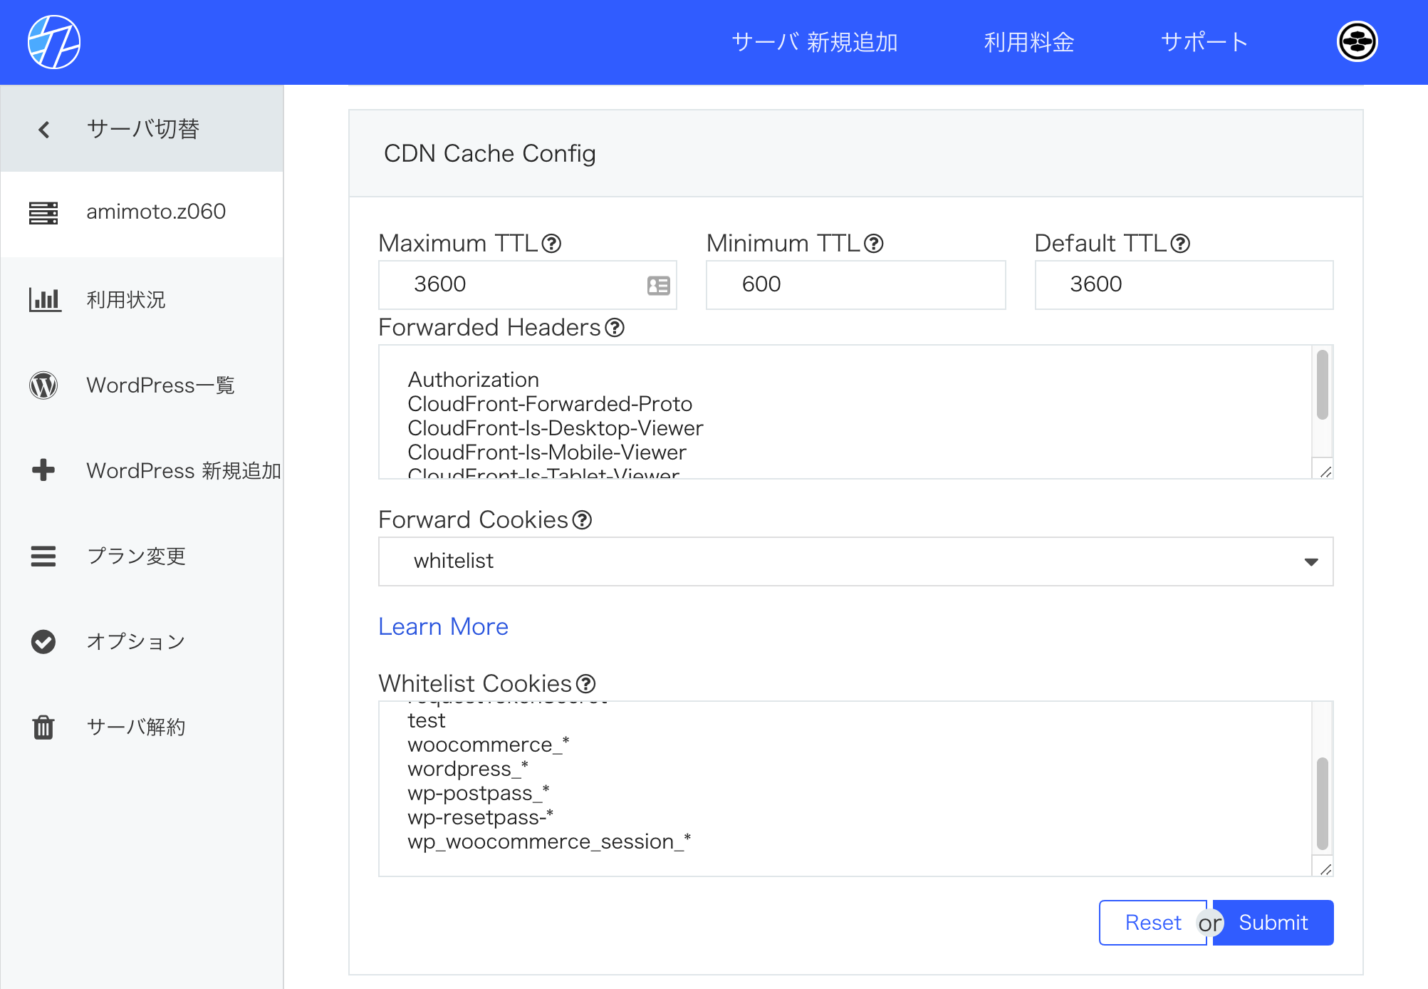Viewport: 1428px width, 989px height.
Task: Click the help icon beside Default TTL
Action: tap(1181, 244)
